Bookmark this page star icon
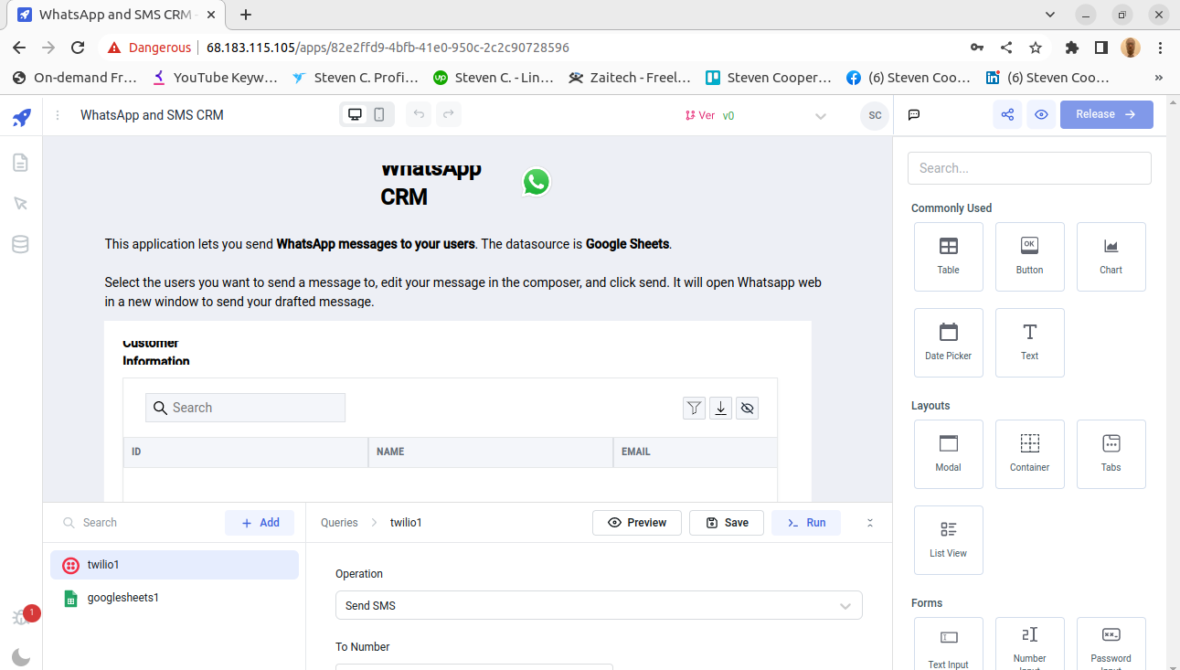The image size is (1180, 670). (1036, 48)
